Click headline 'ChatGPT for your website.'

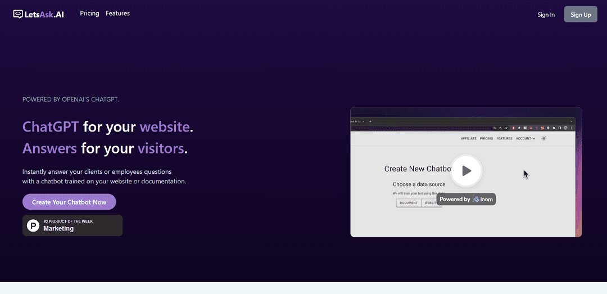pyautogui.click(x=108, y=126)
